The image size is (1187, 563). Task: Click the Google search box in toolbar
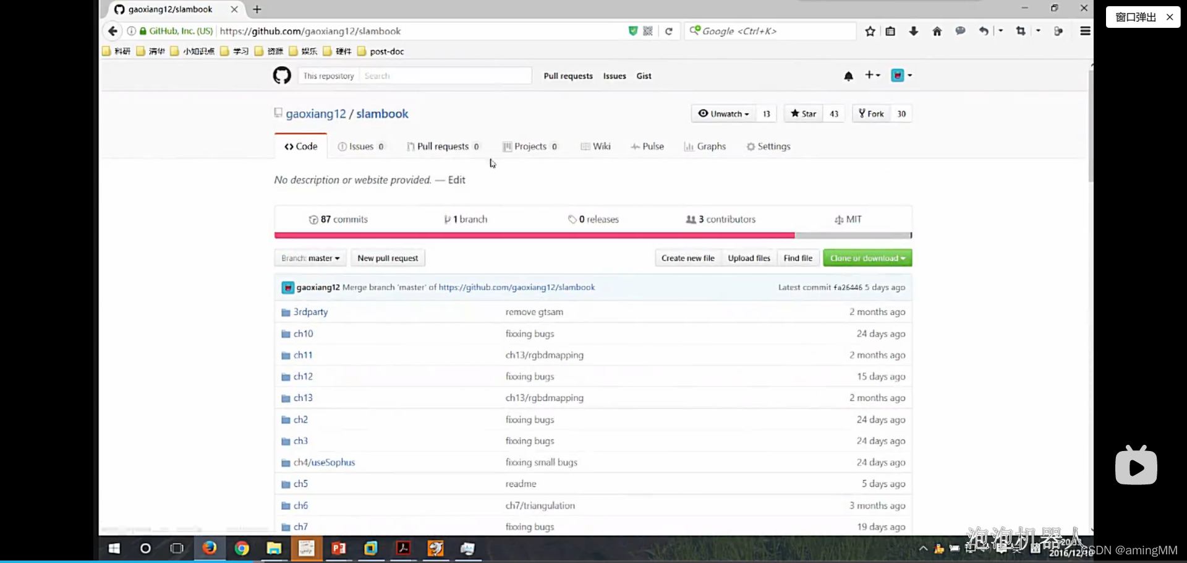pos(770,31)
